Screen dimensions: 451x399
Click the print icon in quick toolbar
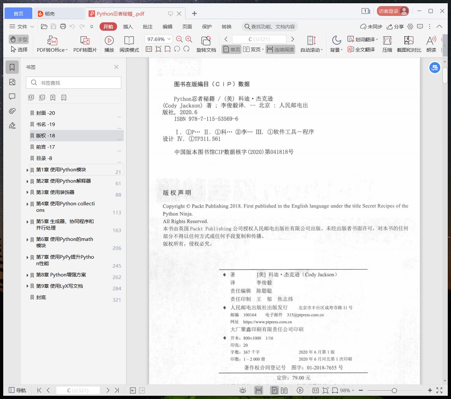pyautogui.click(x=63, y=27)
